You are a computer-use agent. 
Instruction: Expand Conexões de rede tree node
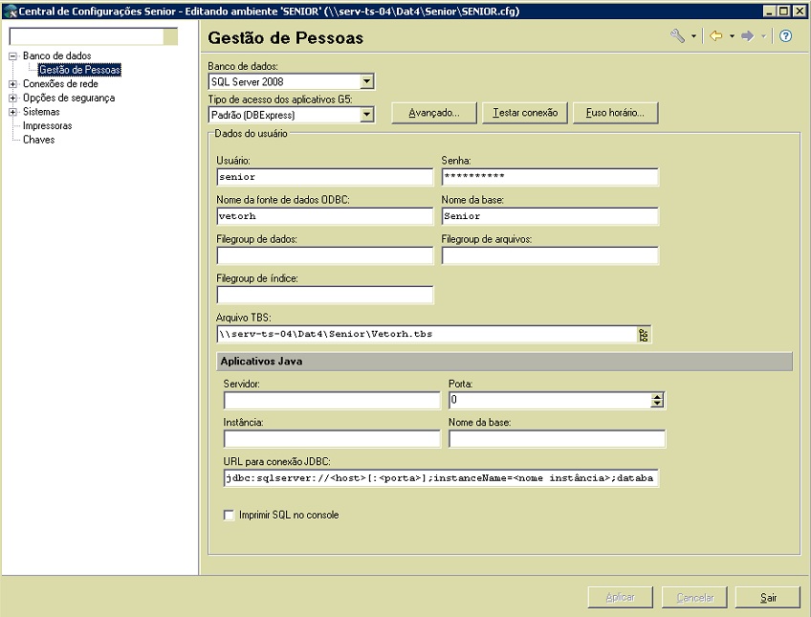coord(13,84)
